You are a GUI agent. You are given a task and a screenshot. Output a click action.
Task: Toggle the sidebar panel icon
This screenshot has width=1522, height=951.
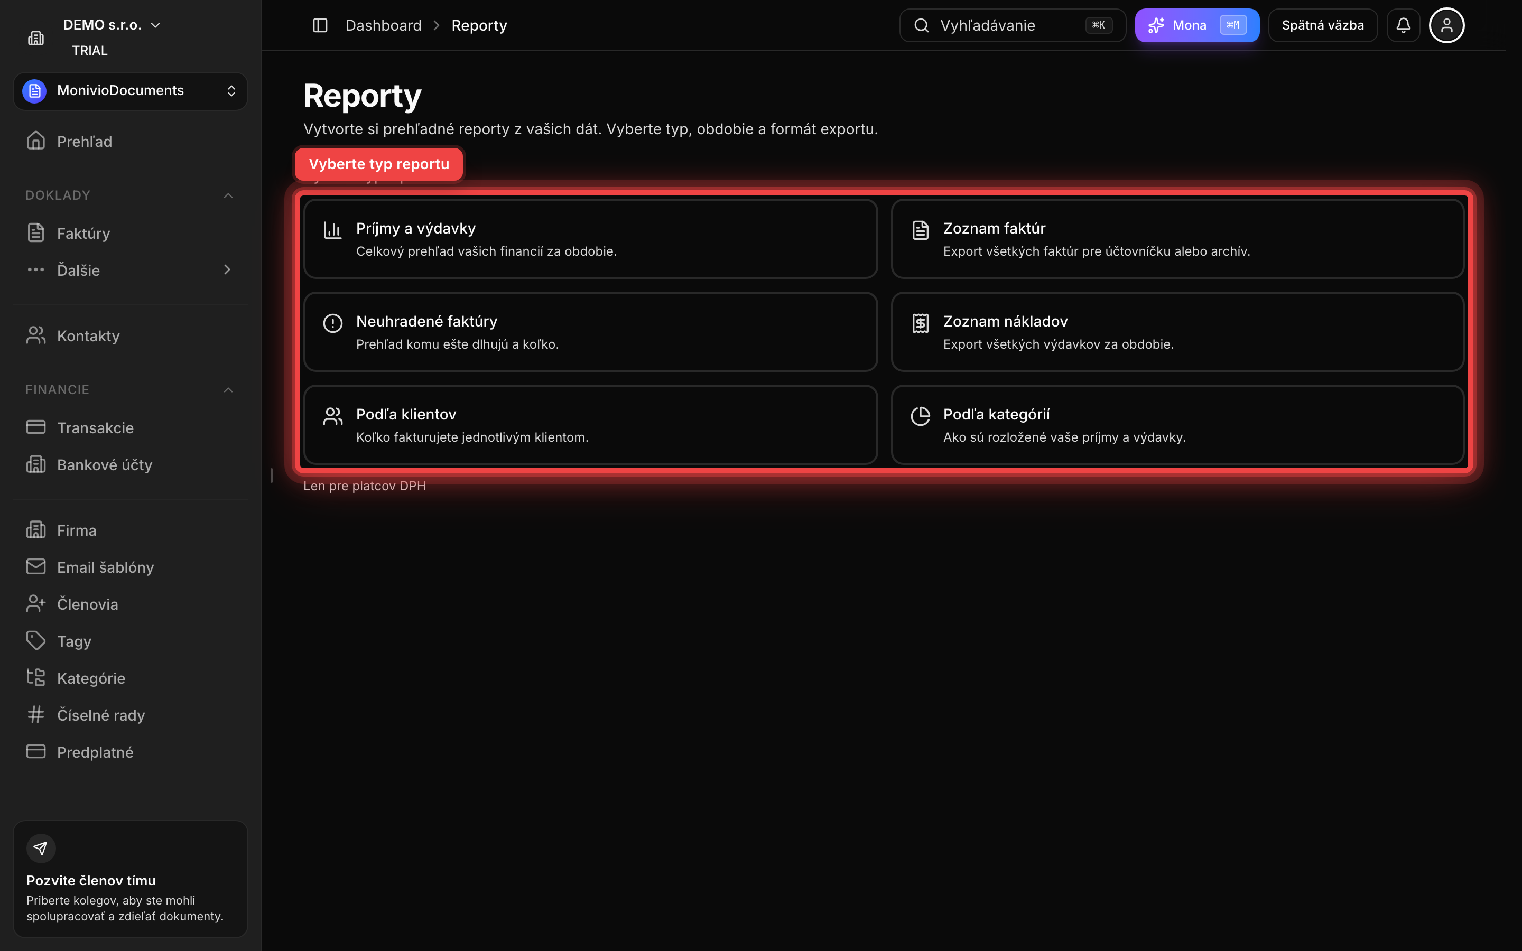(320, 25)
